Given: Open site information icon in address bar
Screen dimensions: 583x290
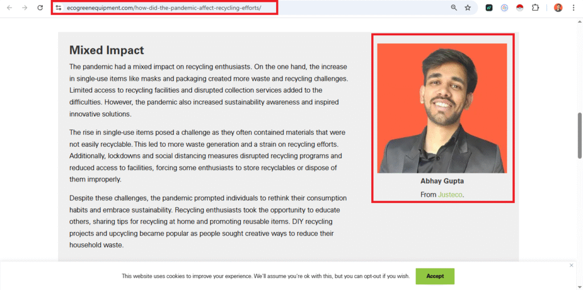Looking at the screenshot, I should 59,7.
